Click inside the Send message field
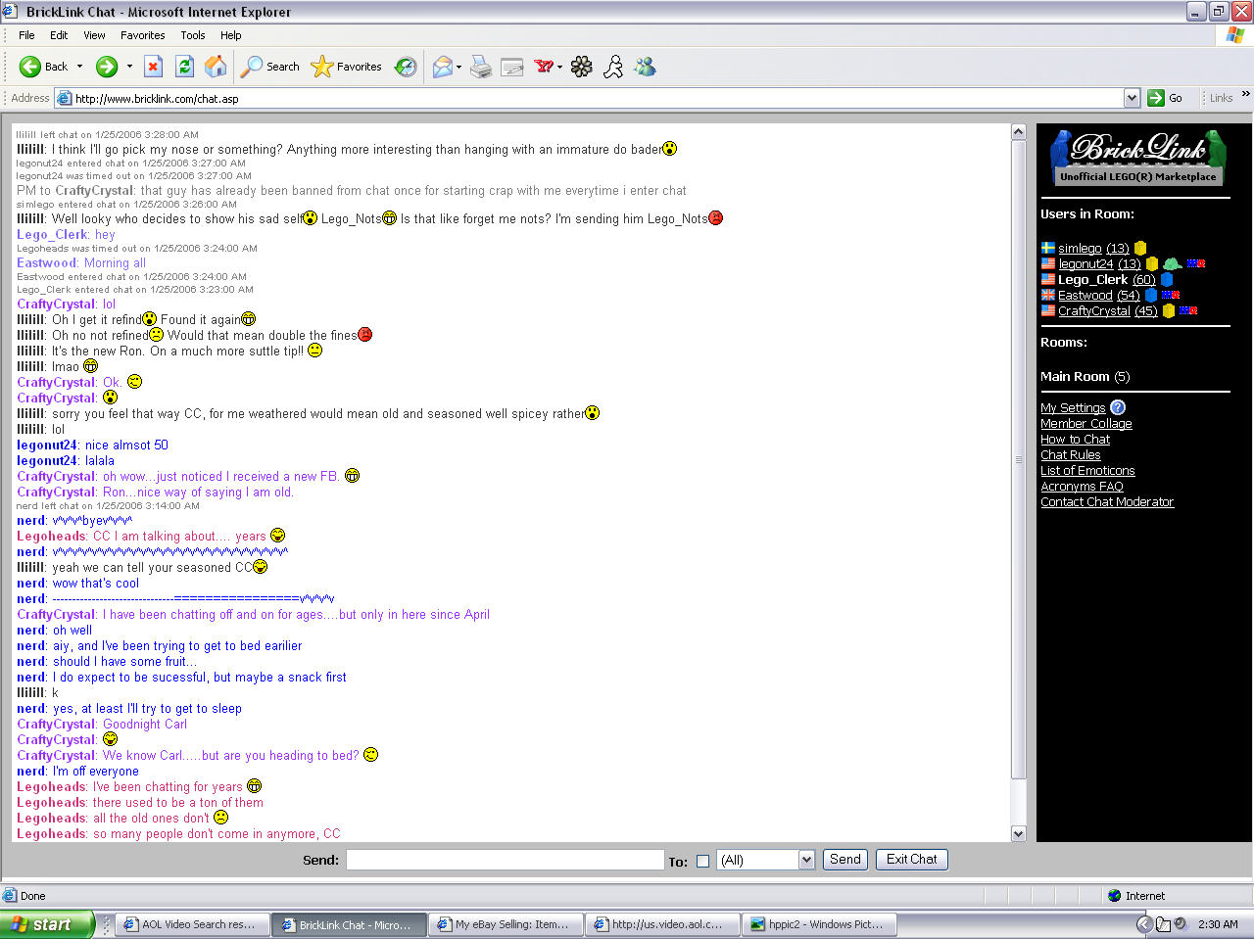1254x939 pixels. point(505,860)
